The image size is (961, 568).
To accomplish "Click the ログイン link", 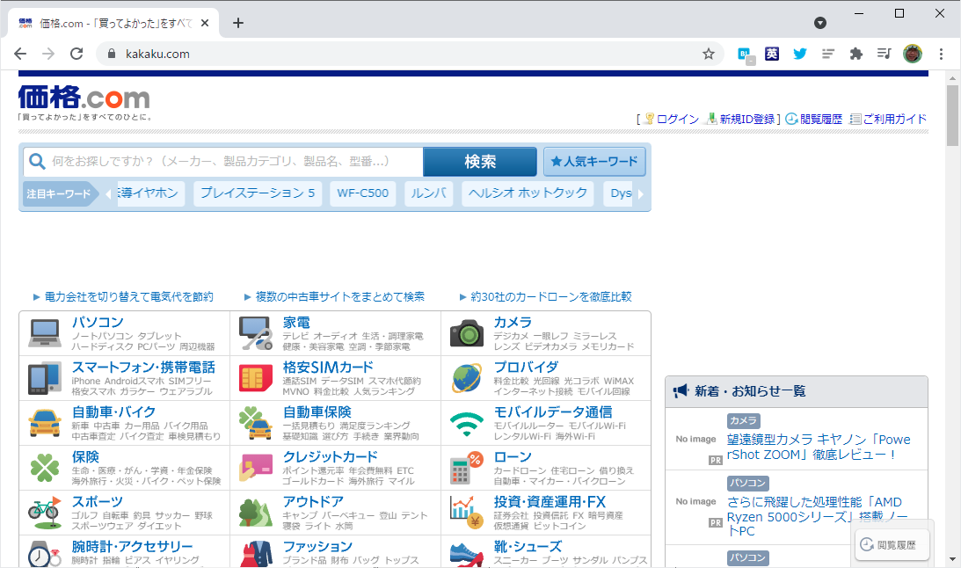I will point(677,119).
